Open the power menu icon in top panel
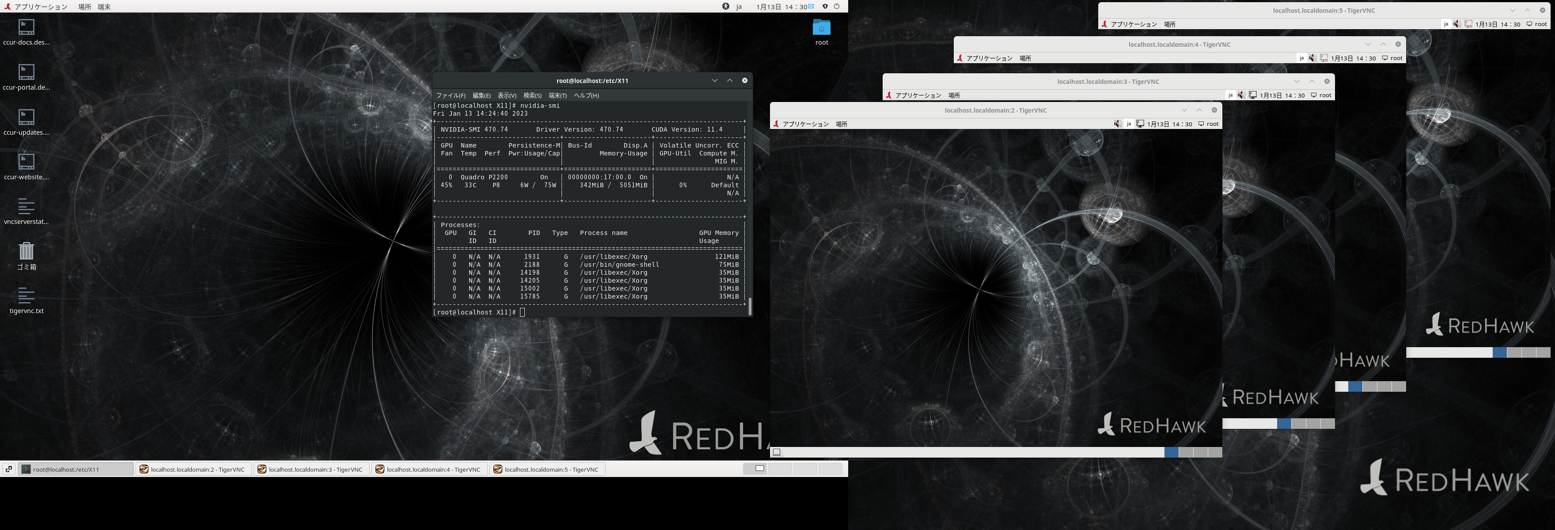The width and height of the screenshot is (1555, 530). [x=837, y=7]
